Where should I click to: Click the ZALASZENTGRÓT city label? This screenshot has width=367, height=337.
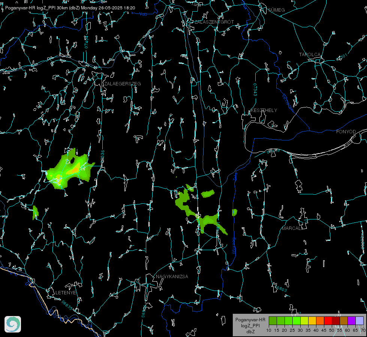tap(214, 22)
